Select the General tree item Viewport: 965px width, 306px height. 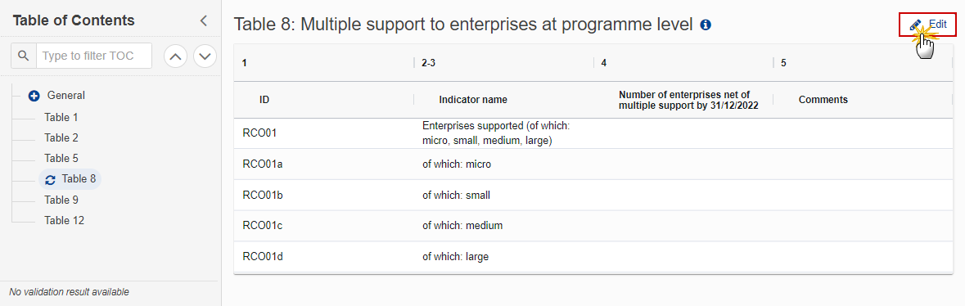pos(65,96)
